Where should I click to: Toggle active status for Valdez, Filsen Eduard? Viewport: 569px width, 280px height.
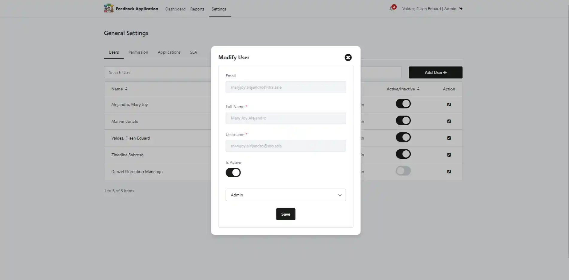tap(403, 137)
